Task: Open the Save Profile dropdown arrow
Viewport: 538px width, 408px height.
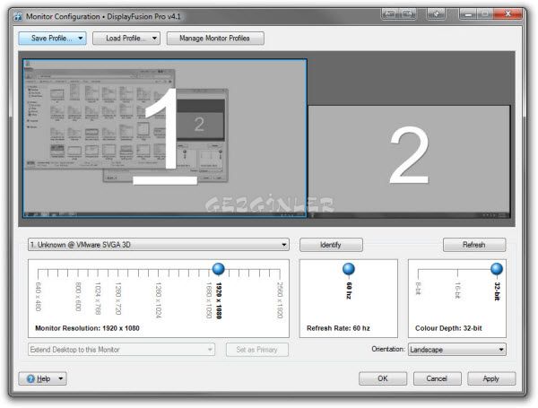Action: [x=81, y=38]
